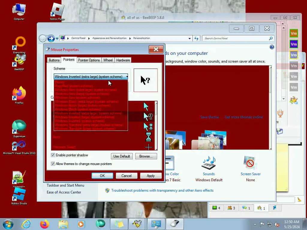Toggle the Enable pointer shadow checkbox

pos(53,155)
